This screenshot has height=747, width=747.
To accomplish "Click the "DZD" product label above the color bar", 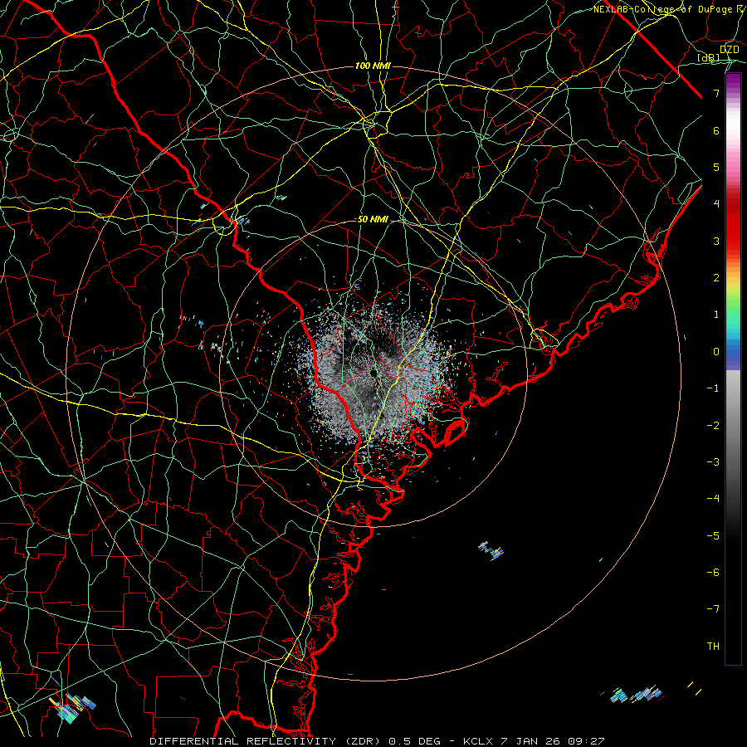I will 729,49.
